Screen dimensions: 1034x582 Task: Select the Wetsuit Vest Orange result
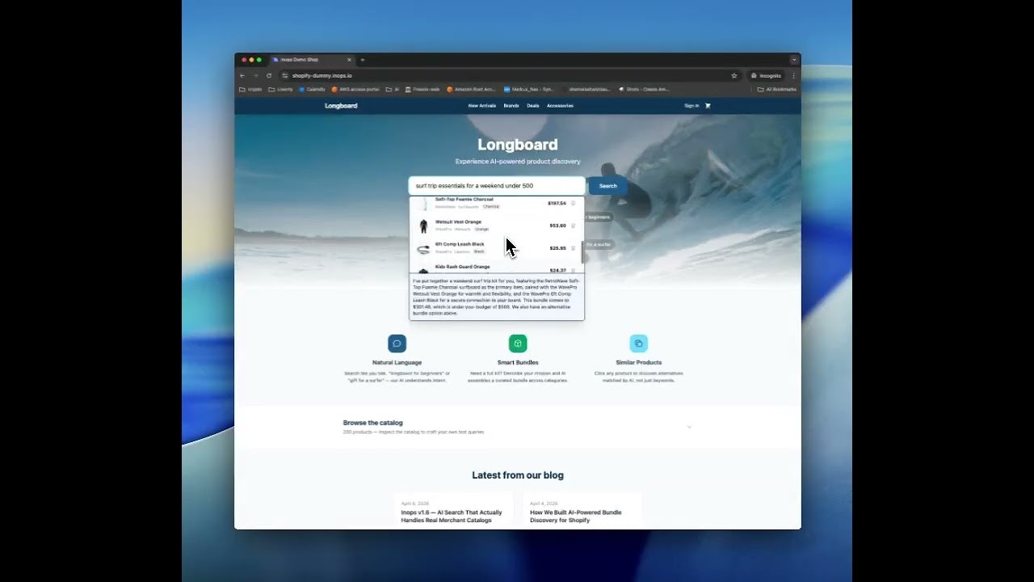pyautogui.click(x=496, y=226)
